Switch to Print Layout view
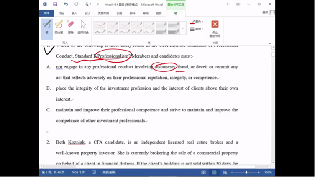The image size is (315, 177). tap(214, 172)
